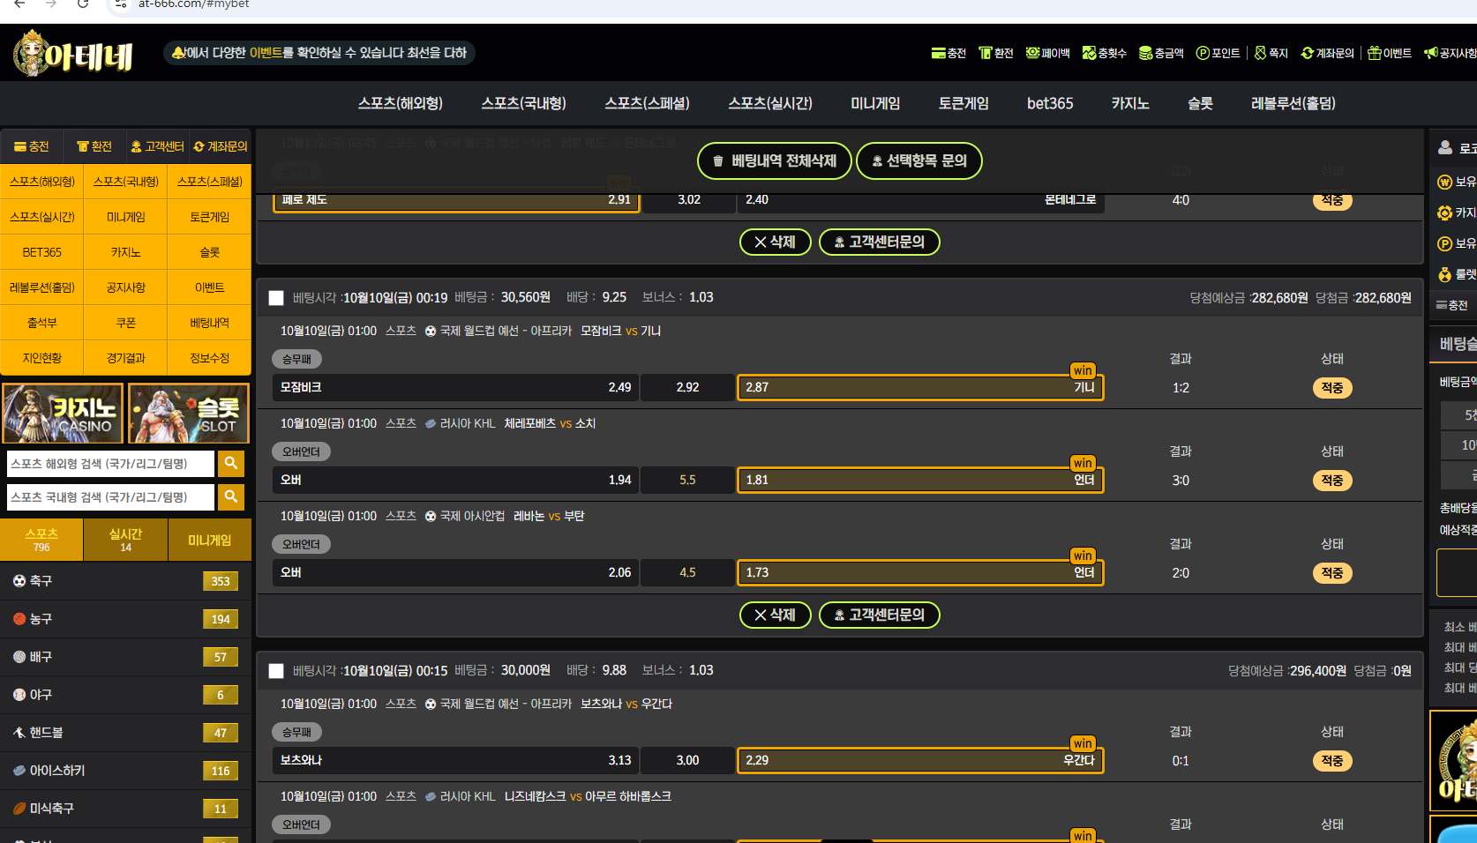The width and height of the screenshot is (1477, 843).
Task: Click the 아테네 site logo
Action: coord(73,55)
